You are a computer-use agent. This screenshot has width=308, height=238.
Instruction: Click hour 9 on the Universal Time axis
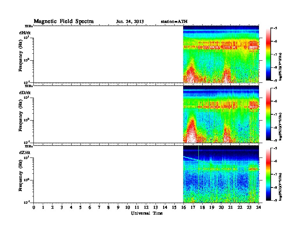point(118,207)
